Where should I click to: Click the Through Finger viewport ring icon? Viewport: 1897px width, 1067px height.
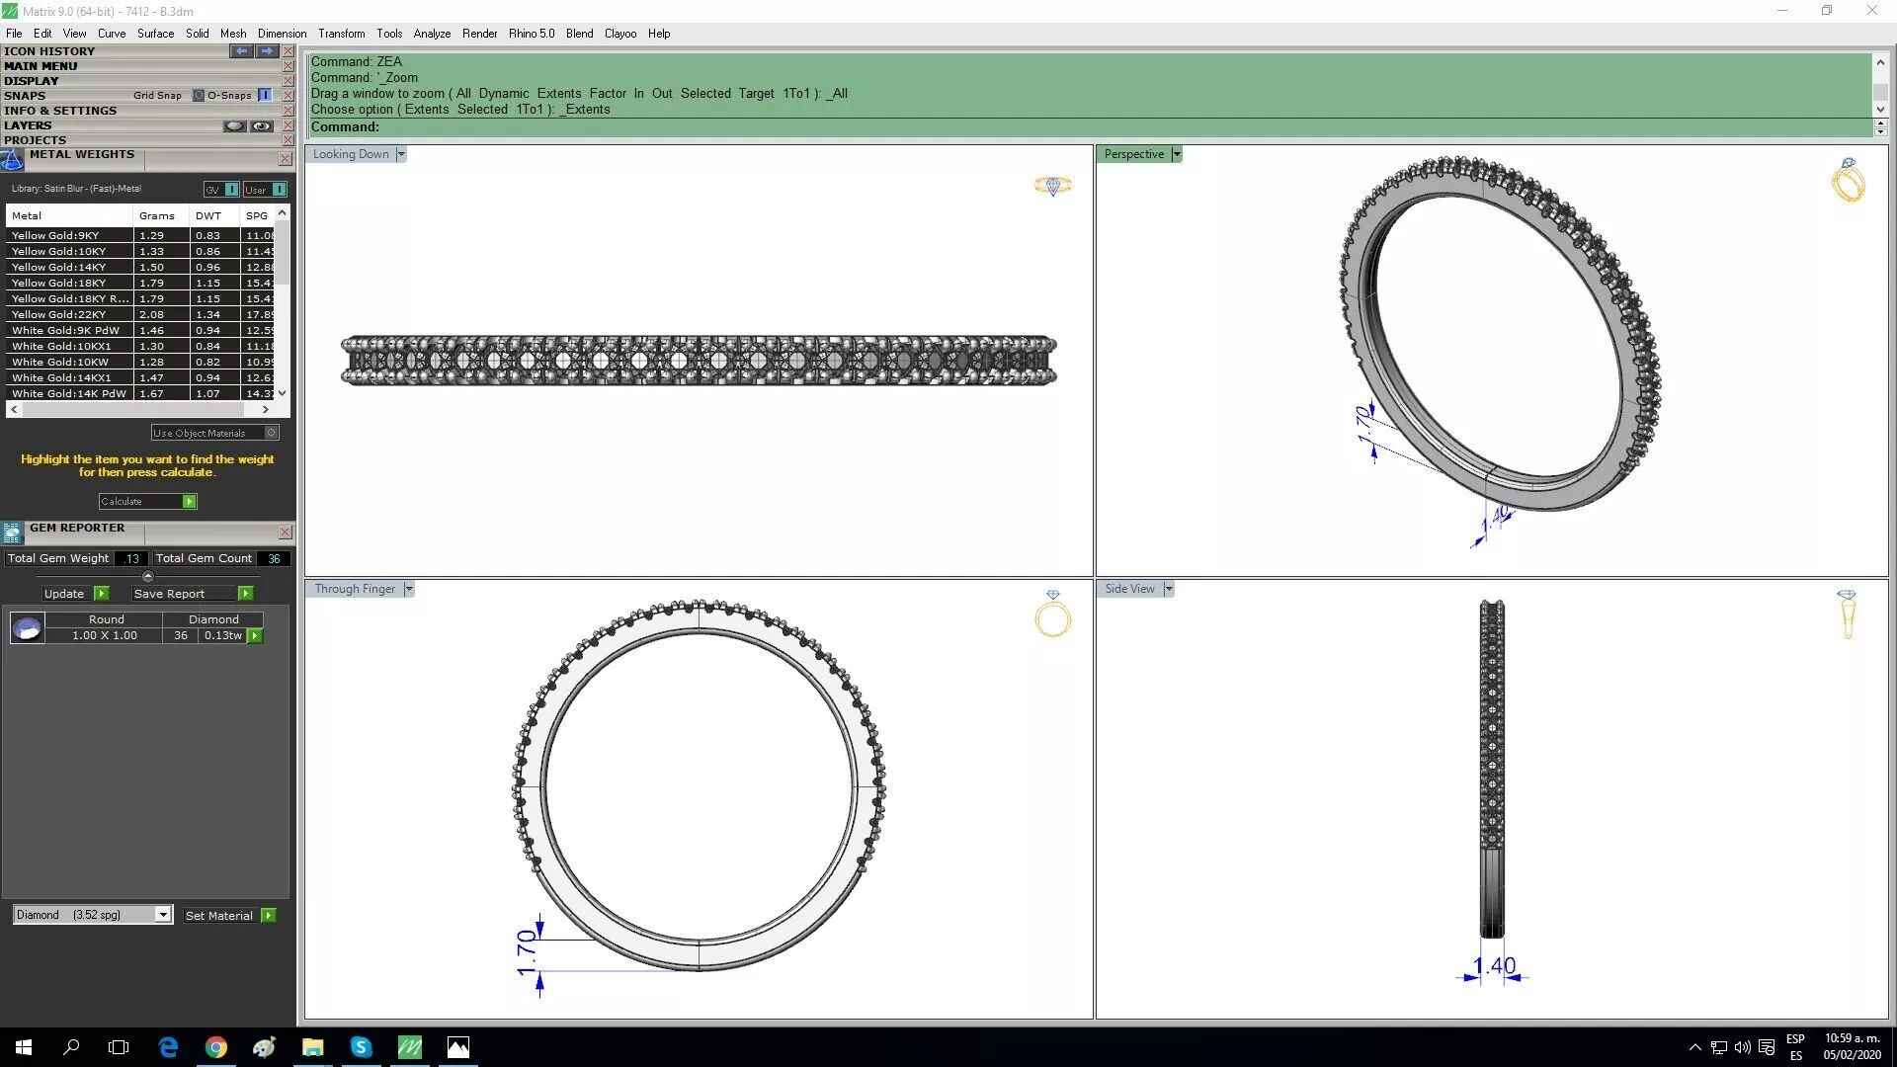pos(1052,614)
